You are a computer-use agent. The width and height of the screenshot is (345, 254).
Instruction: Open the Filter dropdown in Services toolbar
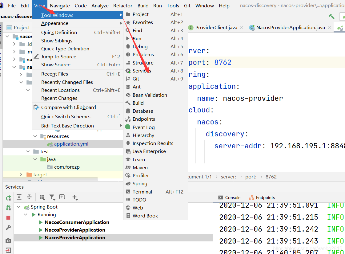tap(52, 197)
